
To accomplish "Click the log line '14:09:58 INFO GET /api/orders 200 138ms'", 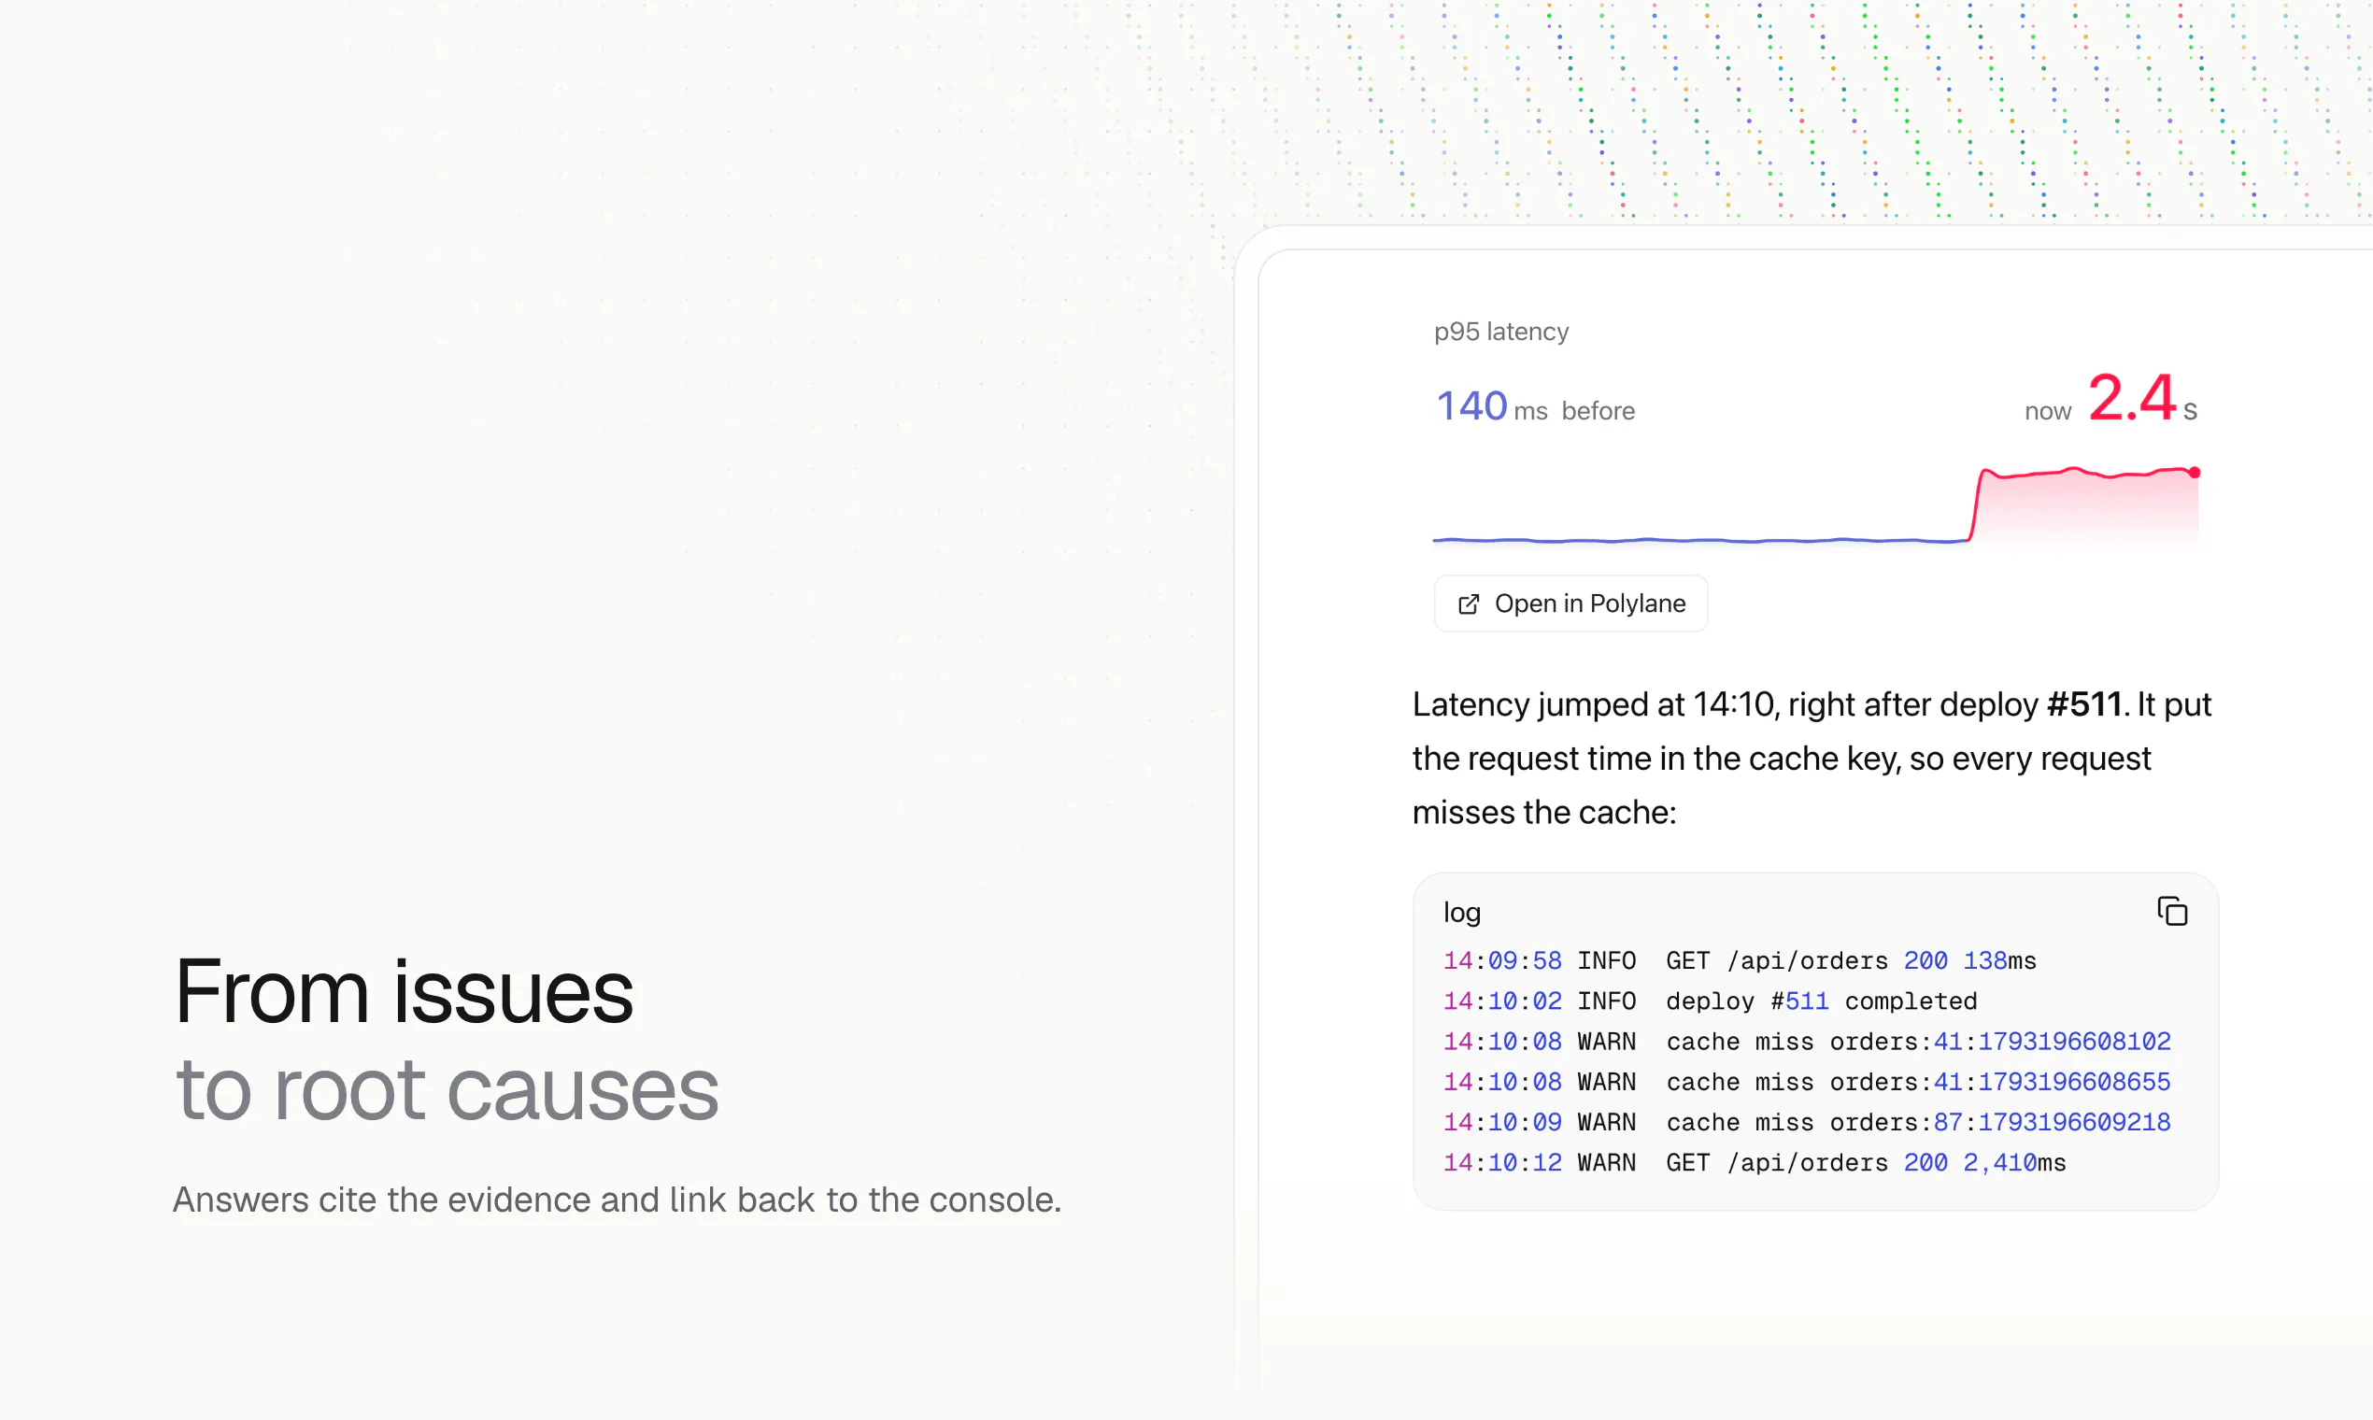I will coord(1740,960).
